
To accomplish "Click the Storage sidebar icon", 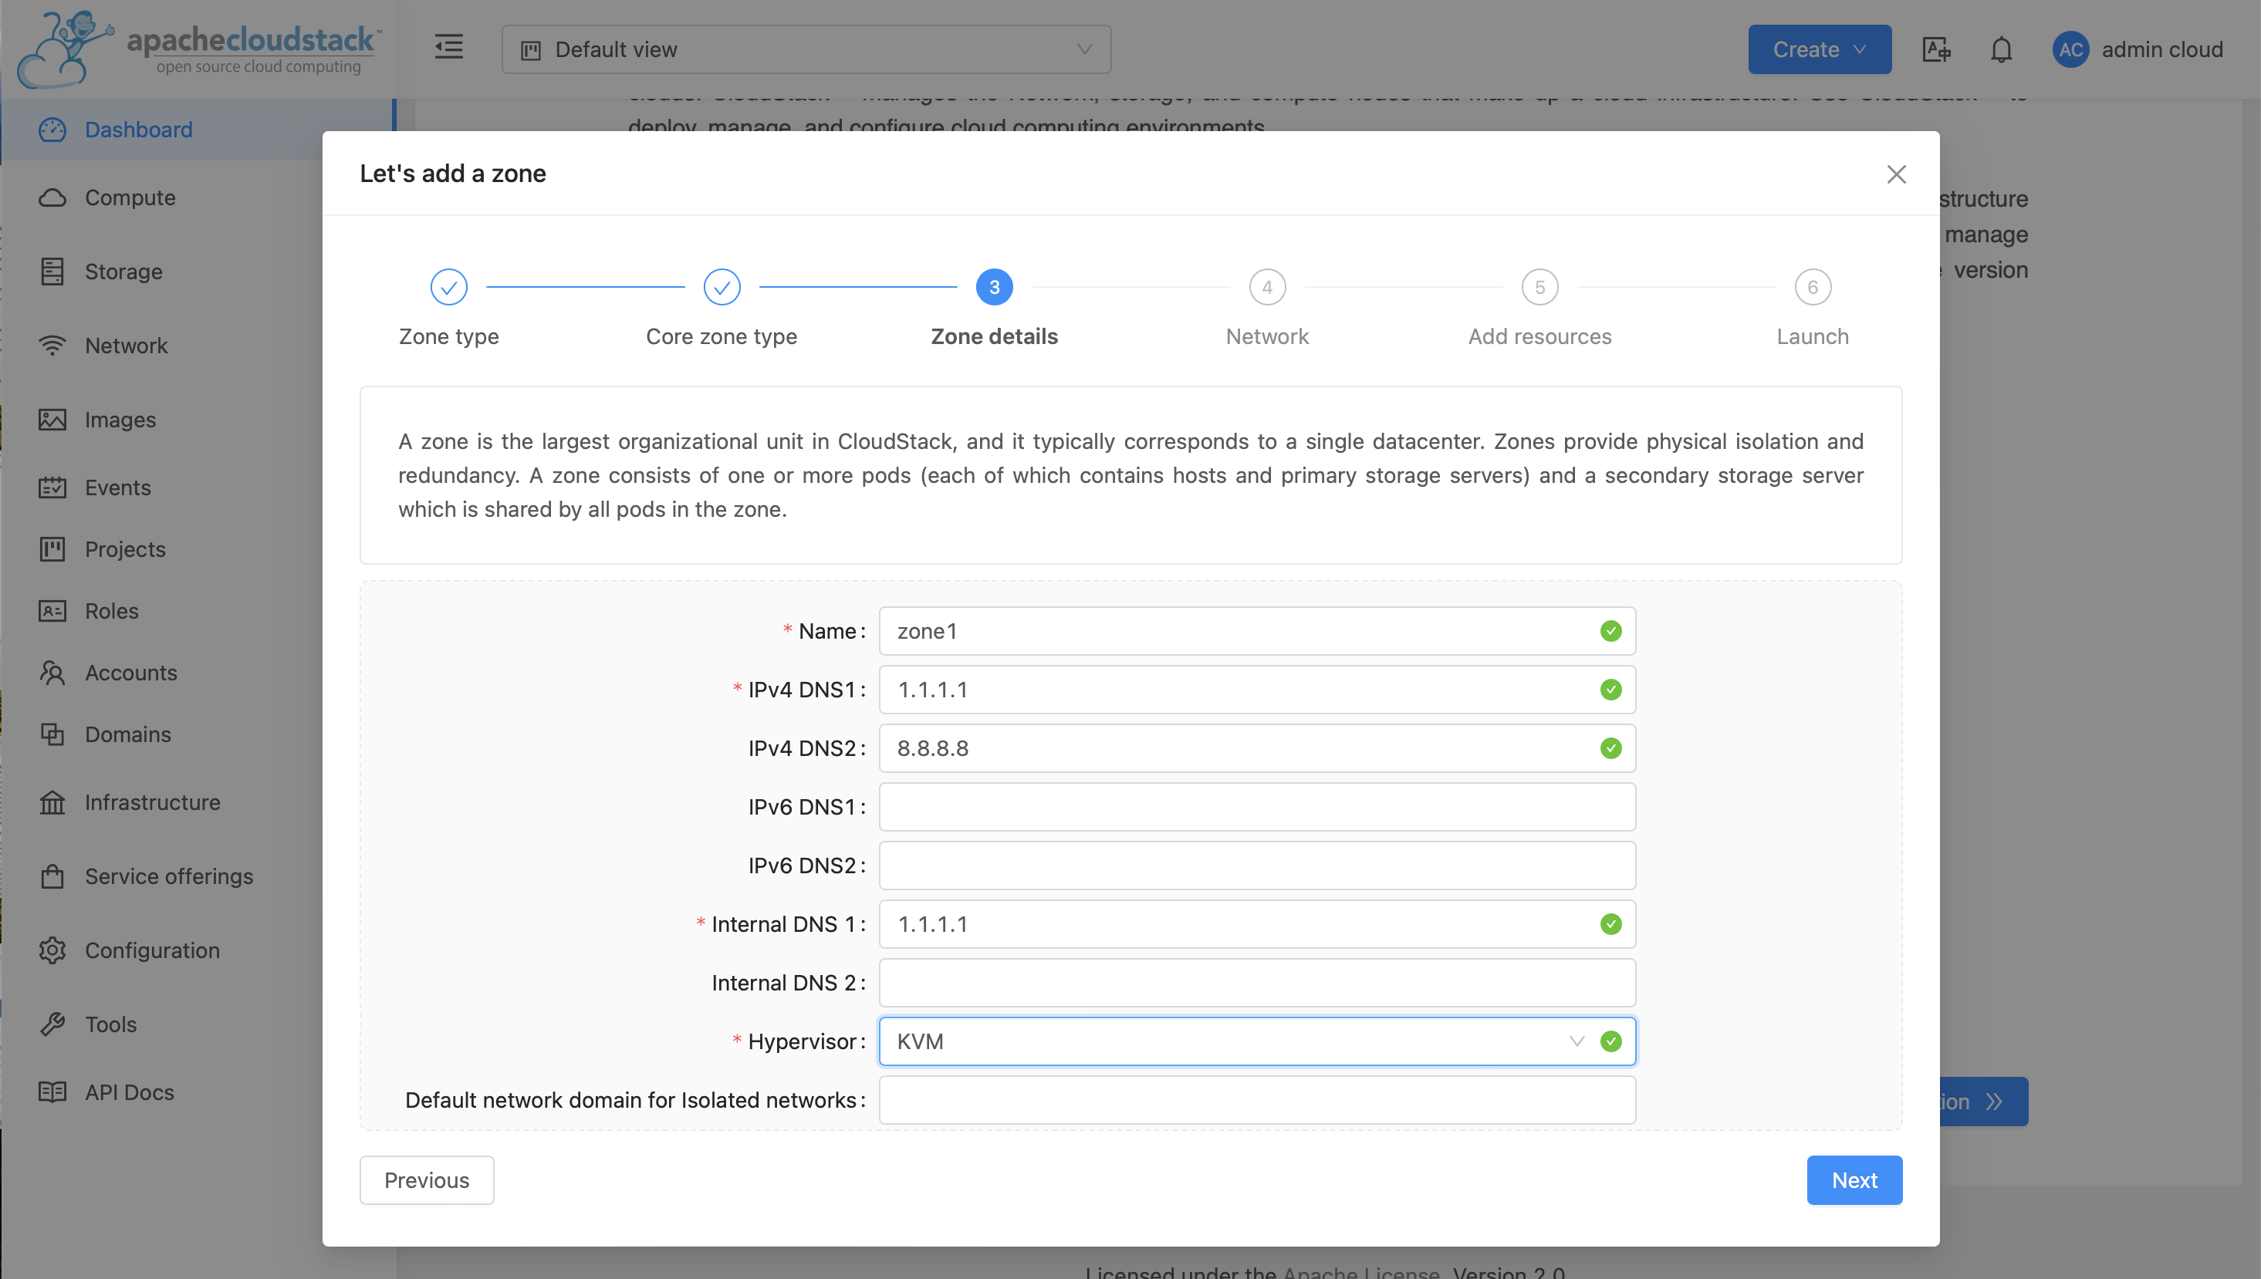I will 52,272.
